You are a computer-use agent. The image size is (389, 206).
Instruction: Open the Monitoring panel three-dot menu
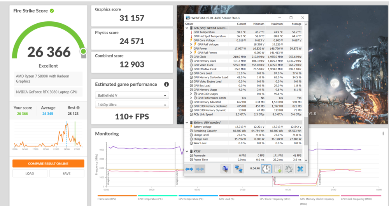tap(383, 133)
